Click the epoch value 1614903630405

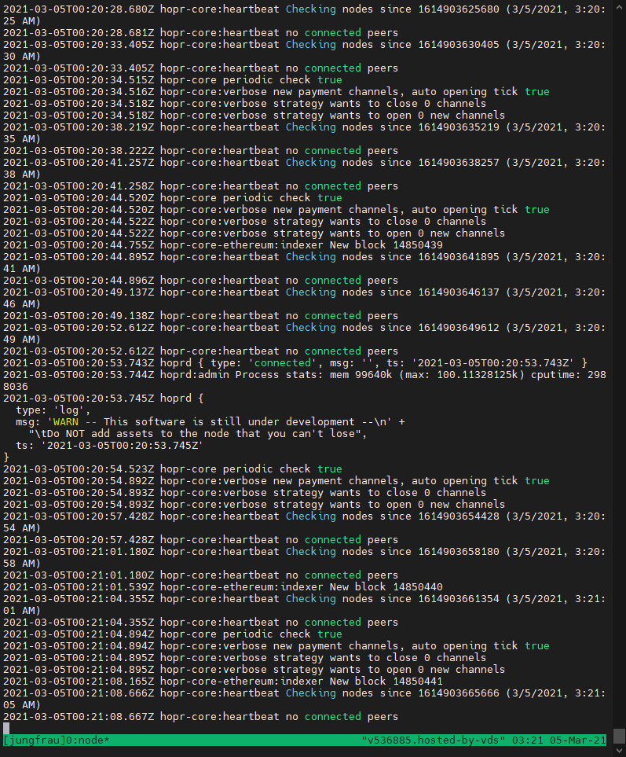459,45
